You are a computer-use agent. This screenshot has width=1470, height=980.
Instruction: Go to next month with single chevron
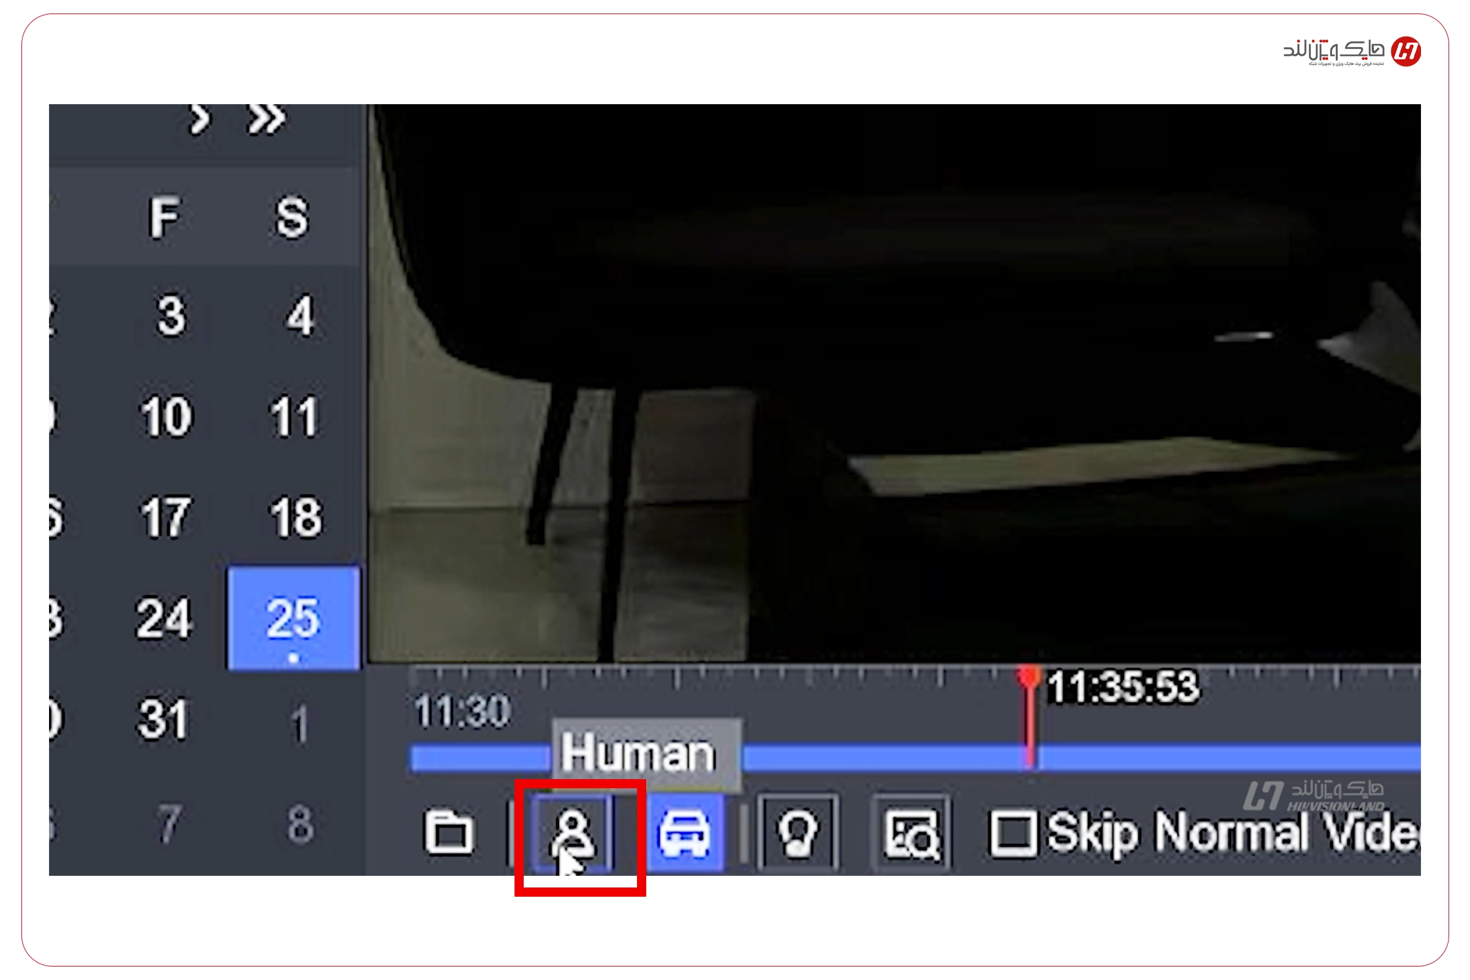click(x=200, y=119)
